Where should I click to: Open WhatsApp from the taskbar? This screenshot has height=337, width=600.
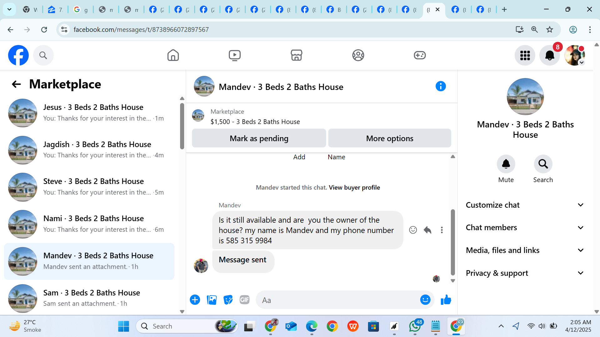415,326
